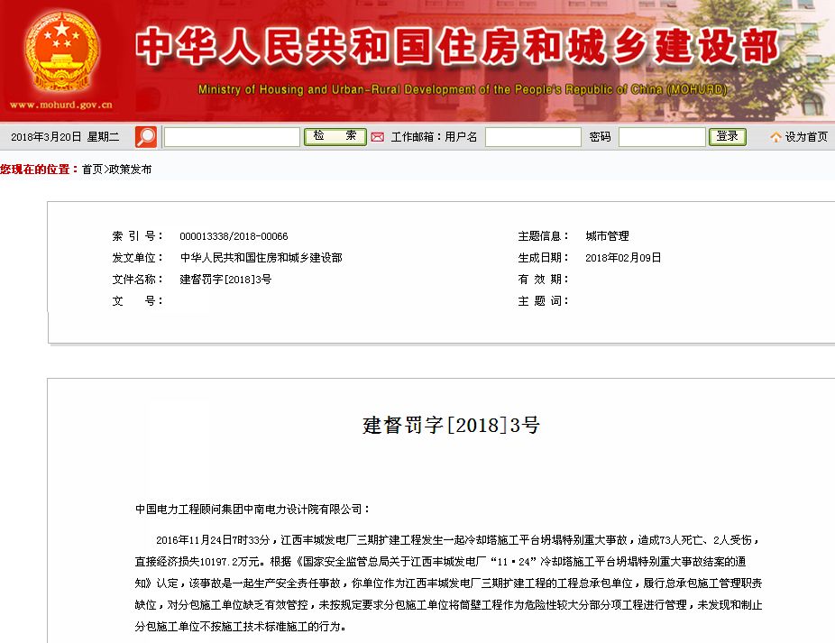Click the 工作邮箱 label
The width and height of the screenshot is (835, 643).
point(415,137)
